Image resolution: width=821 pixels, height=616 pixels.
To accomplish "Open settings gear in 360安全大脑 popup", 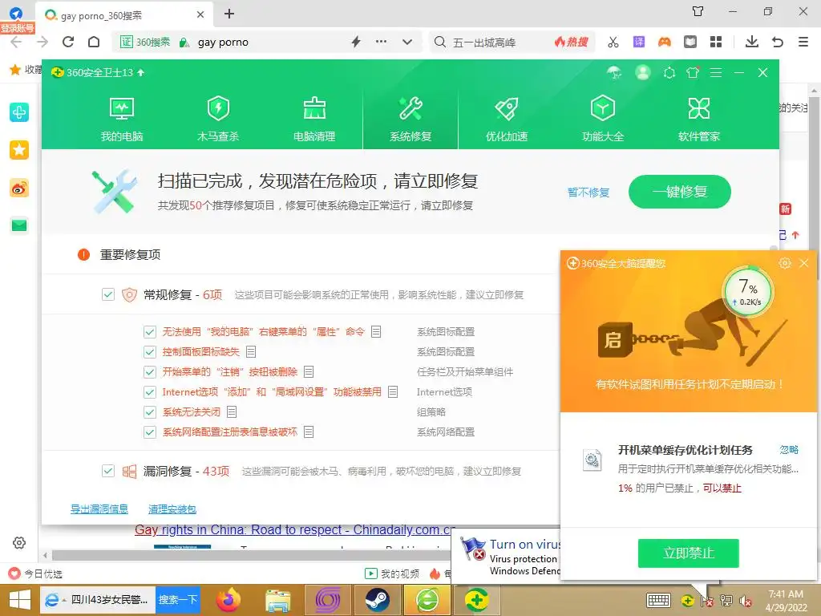I will 785,263.
